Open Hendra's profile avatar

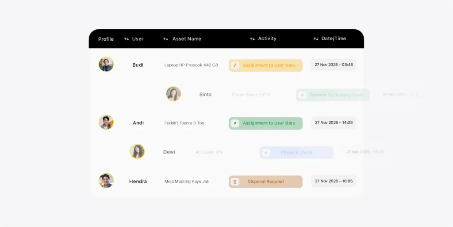point(106,181)
